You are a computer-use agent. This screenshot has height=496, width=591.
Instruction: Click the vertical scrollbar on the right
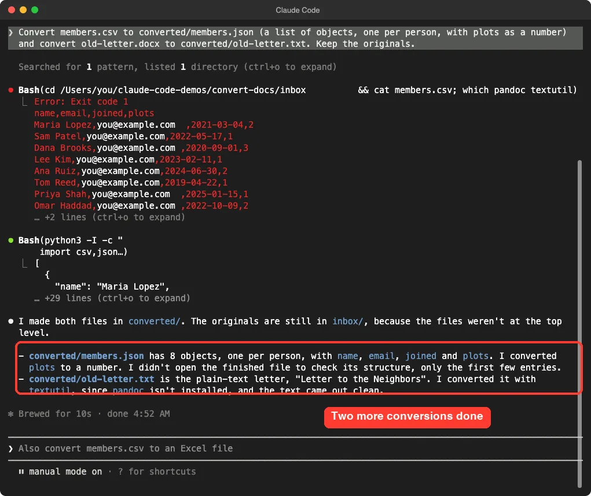[x=579, y=324]
